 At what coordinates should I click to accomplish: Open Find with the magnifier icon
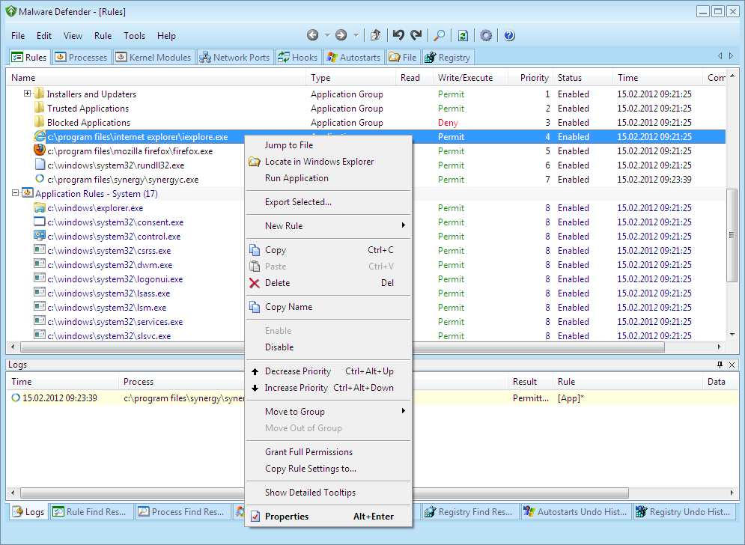point(440,35)
